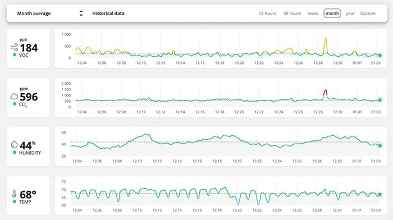Image resolution: width=393 pixels, height=220 pixels.
Task: Click the blue temperature dip near 12.20
Action: (238, 203)
